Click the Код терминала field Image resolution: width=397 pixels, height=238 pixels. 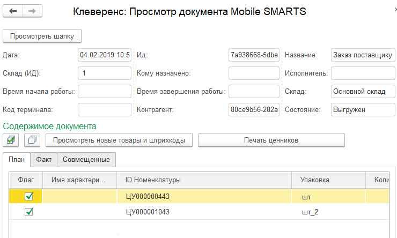pyautogui.click(x=105, y=109)
